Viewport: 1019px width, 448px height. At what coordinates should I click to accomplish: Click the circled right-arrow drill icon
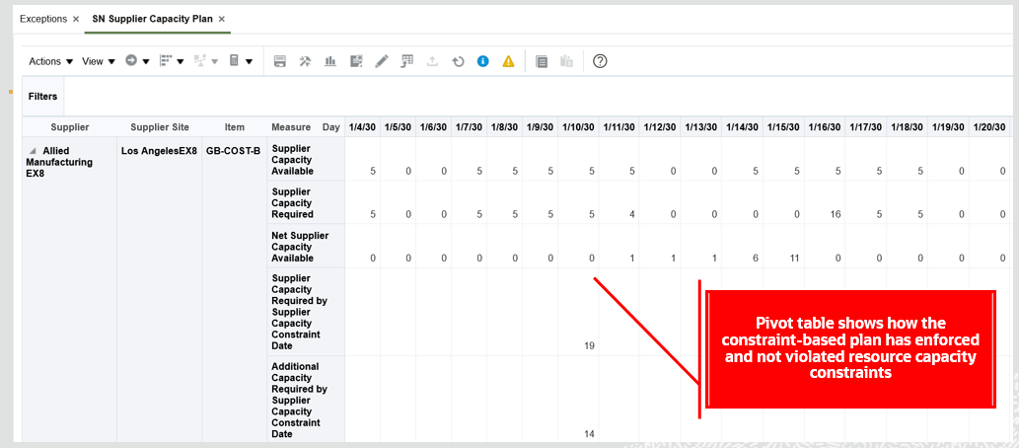[x=131, y=60]
